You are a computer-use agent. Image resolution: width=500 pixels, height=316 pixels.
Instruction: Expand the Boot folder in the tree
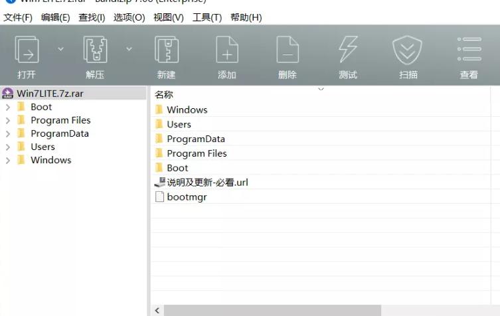8,107
